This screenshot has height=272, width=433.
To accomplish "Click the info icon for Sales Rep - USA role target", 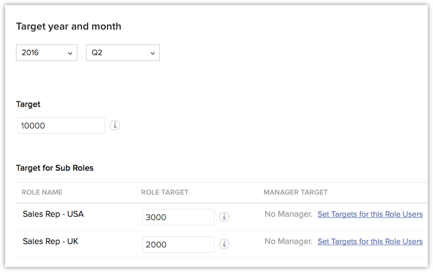I will click(224, 217).
